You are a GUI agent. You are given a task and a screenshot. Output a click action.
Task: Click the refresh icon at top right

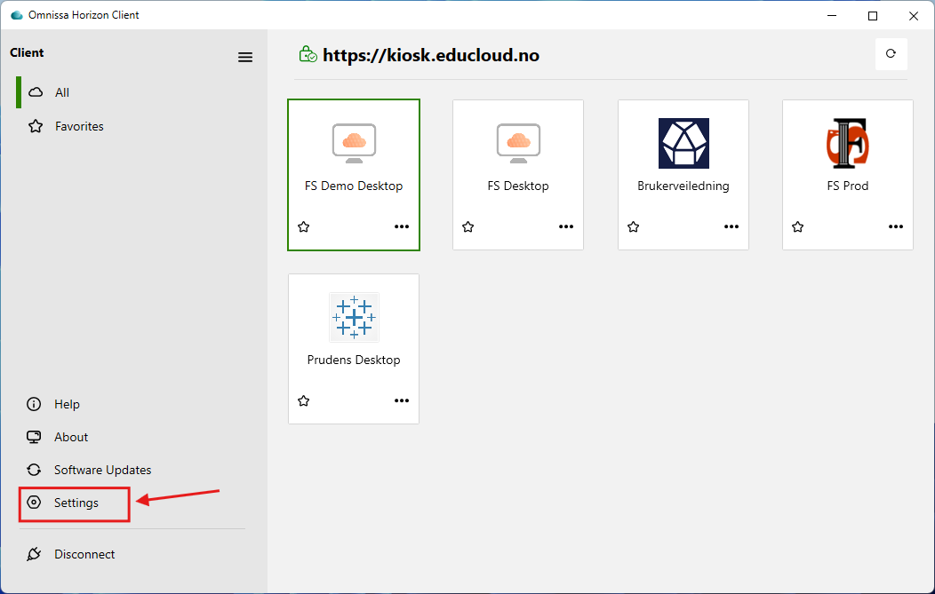pos(891,53)
